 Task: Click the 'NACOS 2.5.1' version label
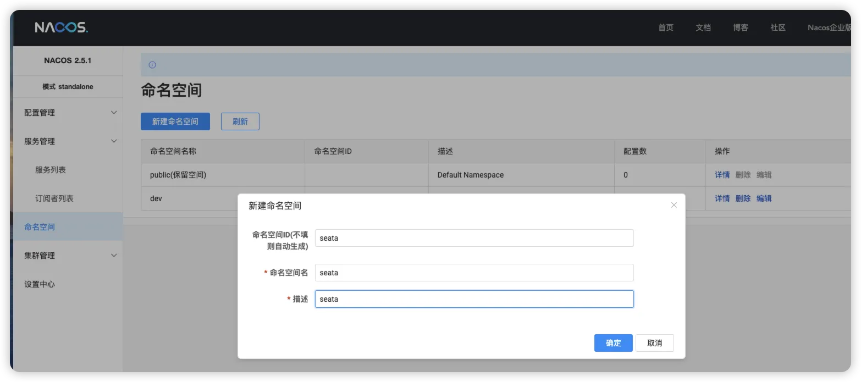coord(68,60)
